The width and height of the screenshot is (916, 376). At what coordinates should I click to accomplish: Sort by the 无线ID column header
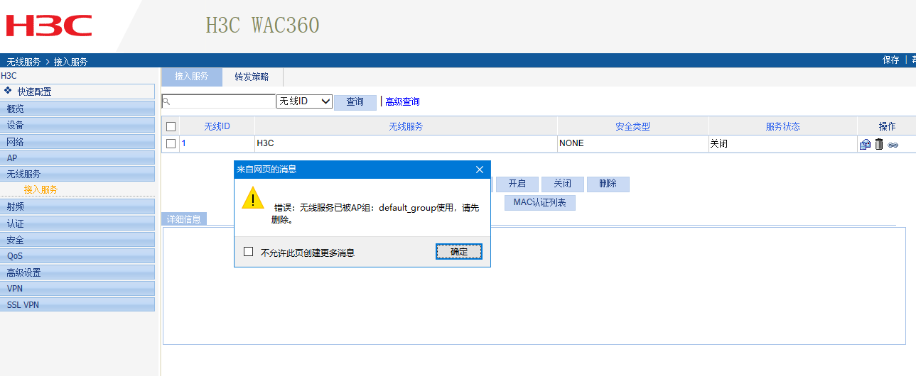click(x=217, y=126)
